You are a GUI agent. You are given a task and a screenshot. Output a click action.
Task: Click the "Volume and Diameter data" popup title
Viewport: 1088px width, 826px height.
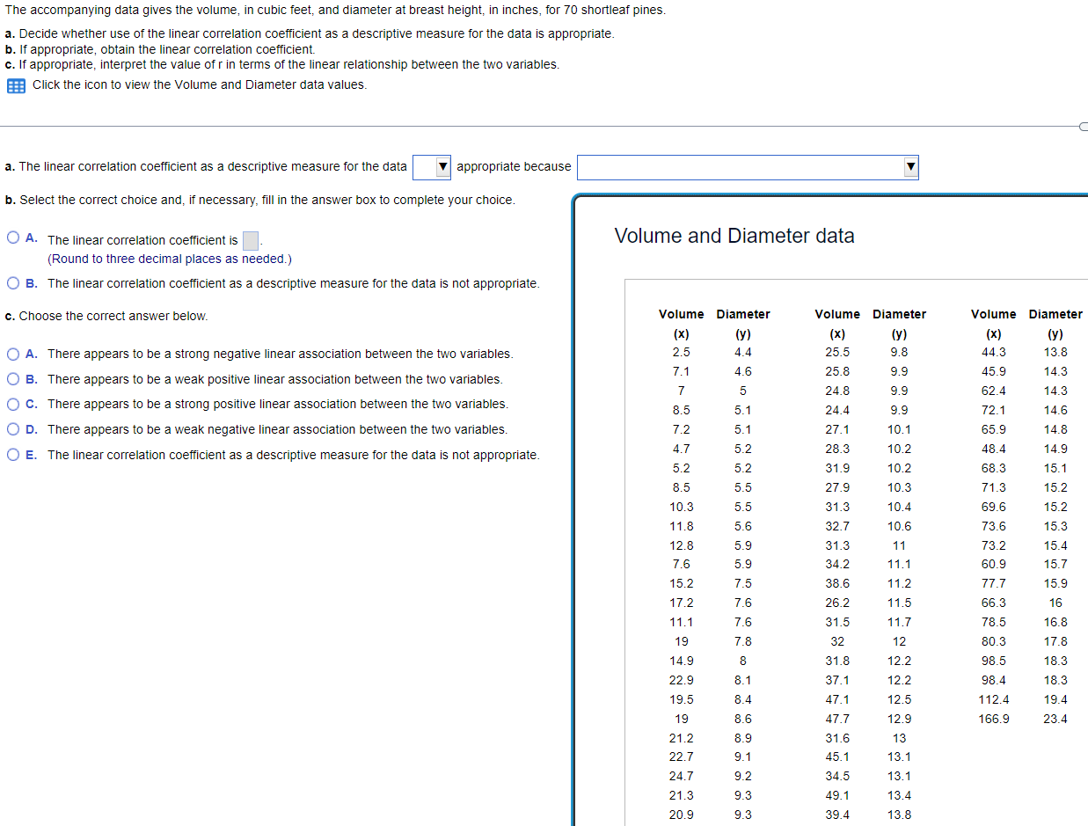[734, 236]
